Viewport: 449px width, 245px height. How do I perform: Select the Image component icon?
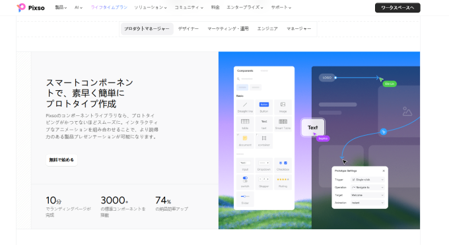[x=283, y=104]
